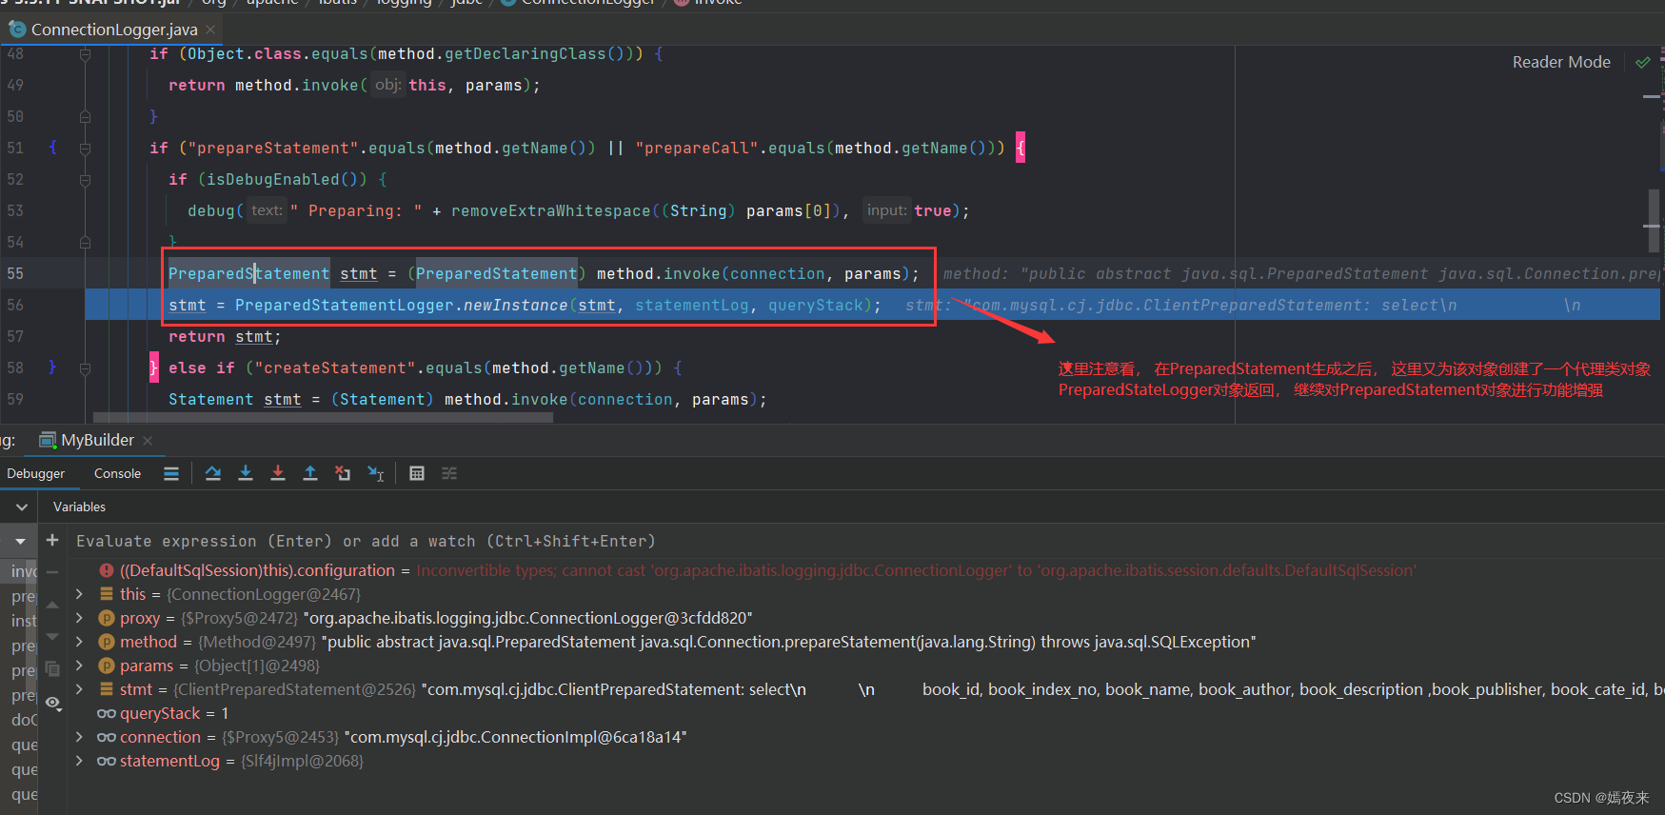Fold code block at line 51

(x=85, y=149)
